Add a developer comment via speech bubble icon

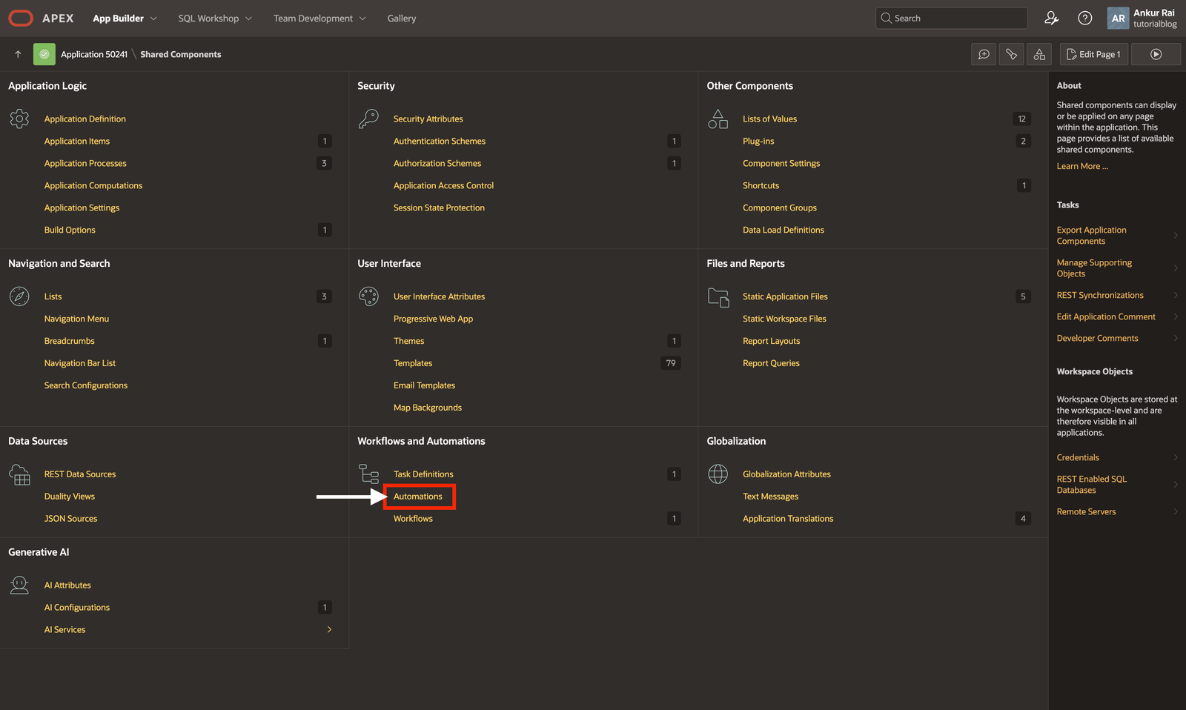[984, 54]
